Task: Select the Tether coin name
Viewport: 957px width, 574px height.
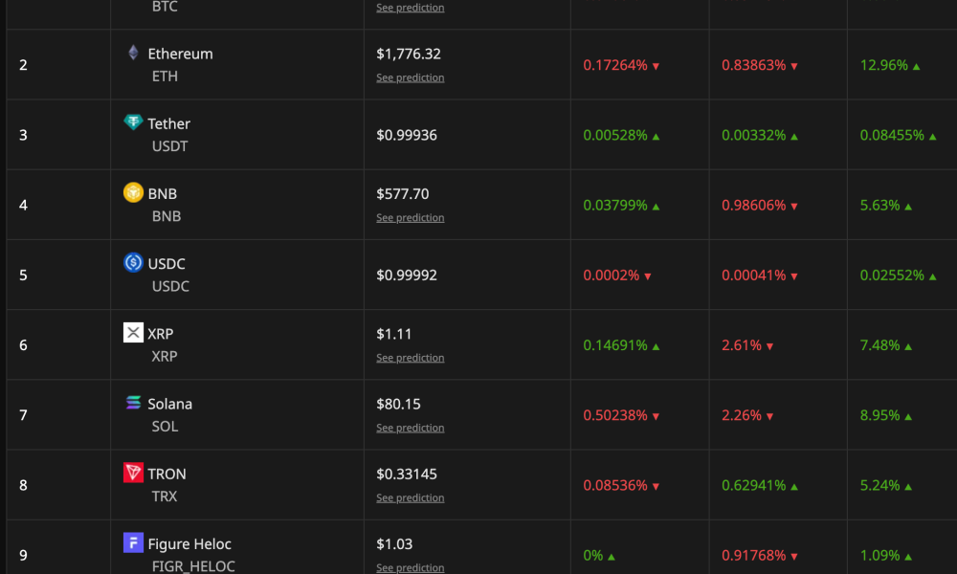Action: (x=169, y=123)
